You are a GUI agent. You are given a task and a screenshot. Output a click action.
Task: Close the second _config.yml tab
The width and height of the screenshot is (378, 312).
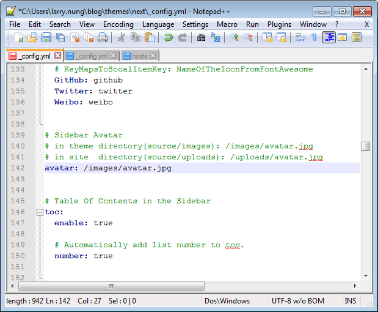114,56
